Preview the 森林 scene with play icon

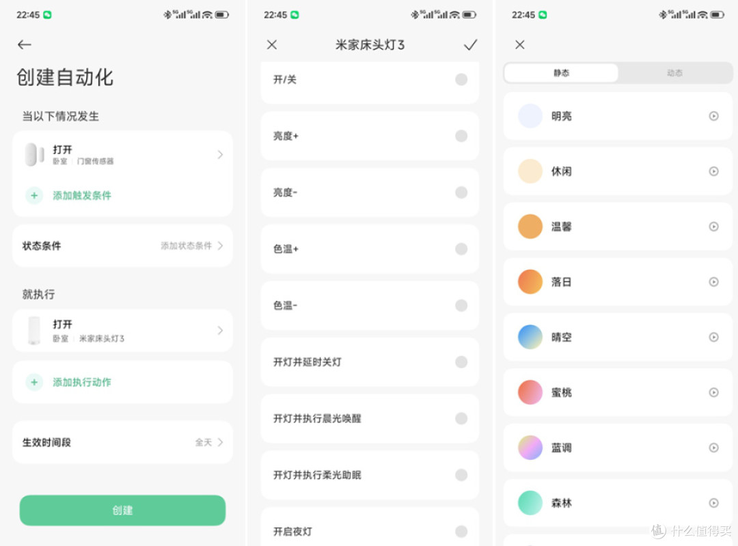pyautogui.click(x=713, y=503)
